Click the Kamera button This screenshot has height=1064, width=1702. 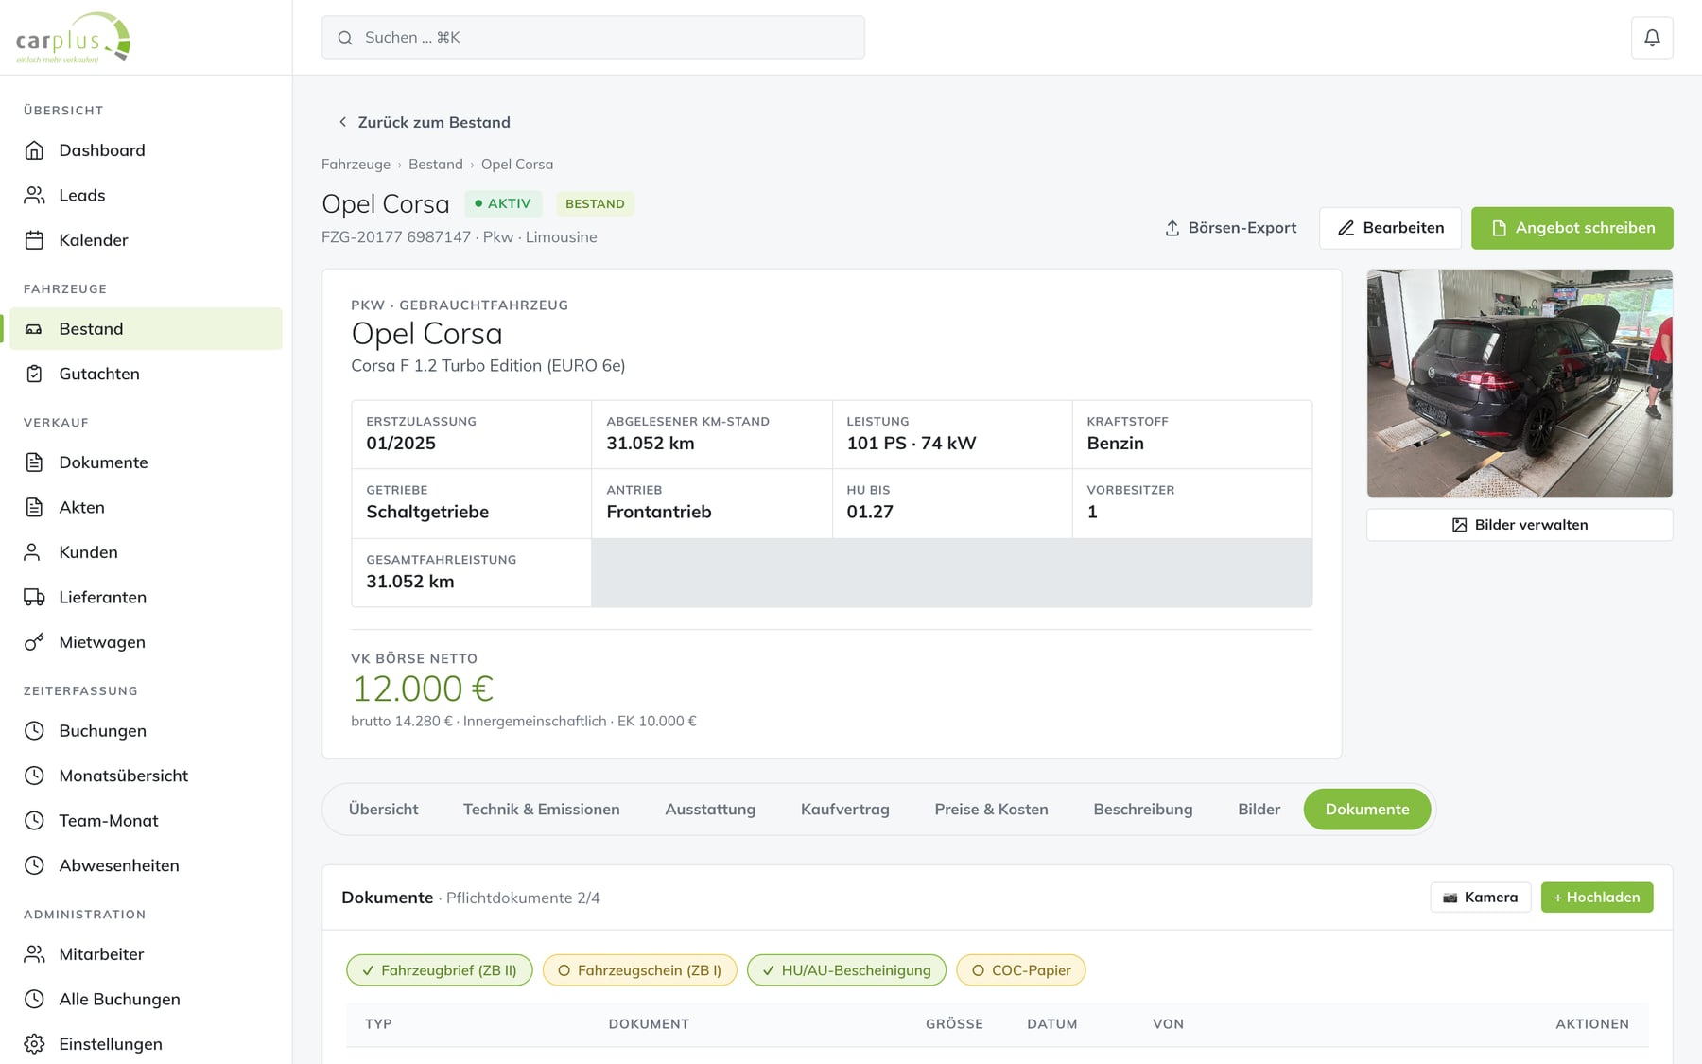[1481, 898]
